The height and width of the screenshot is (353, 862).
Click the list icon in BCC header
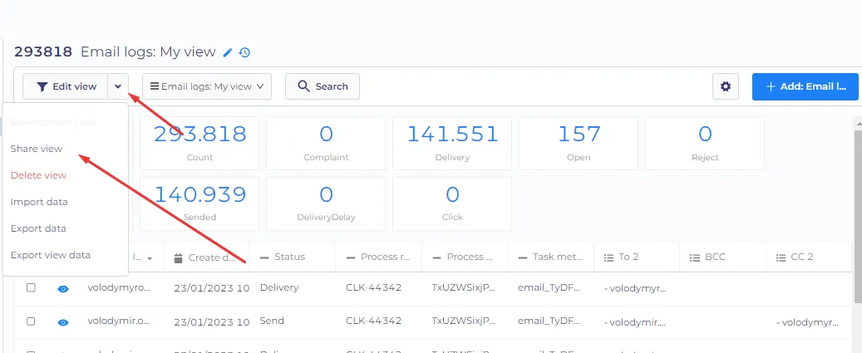[694, 257]
